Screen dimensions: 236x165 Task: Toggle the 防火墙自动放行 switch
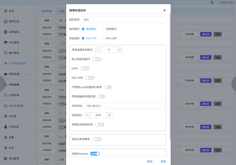click(97, 59)
